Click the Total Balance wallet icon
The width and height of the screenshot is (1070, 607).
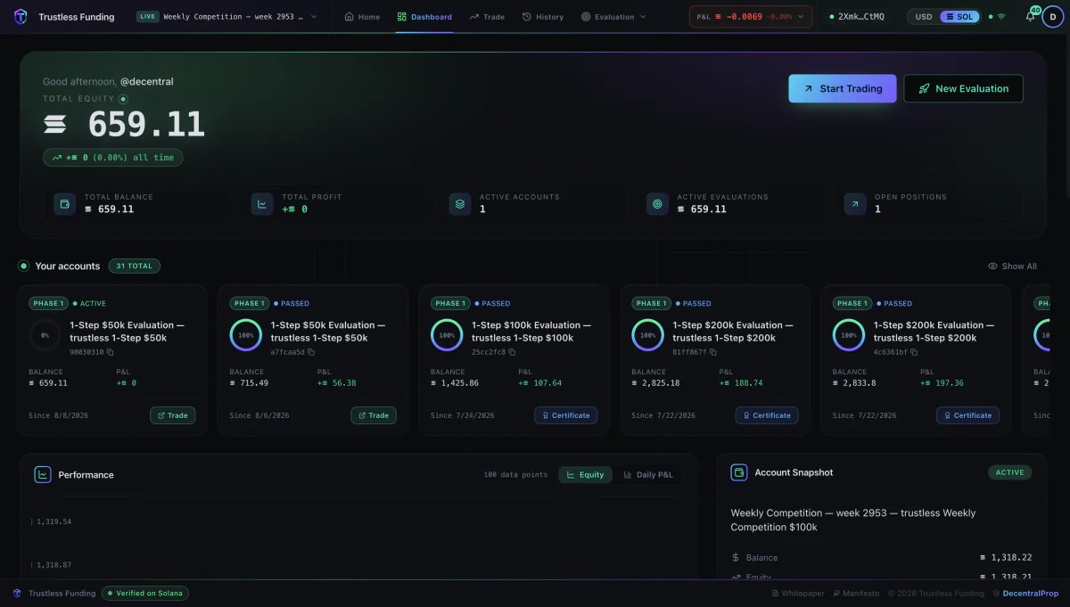[x=64, y=203]
